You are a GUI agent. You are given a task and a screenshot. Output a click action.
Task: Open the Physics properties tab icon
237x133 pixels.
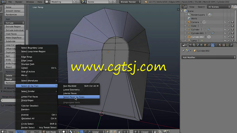point(231,45)
